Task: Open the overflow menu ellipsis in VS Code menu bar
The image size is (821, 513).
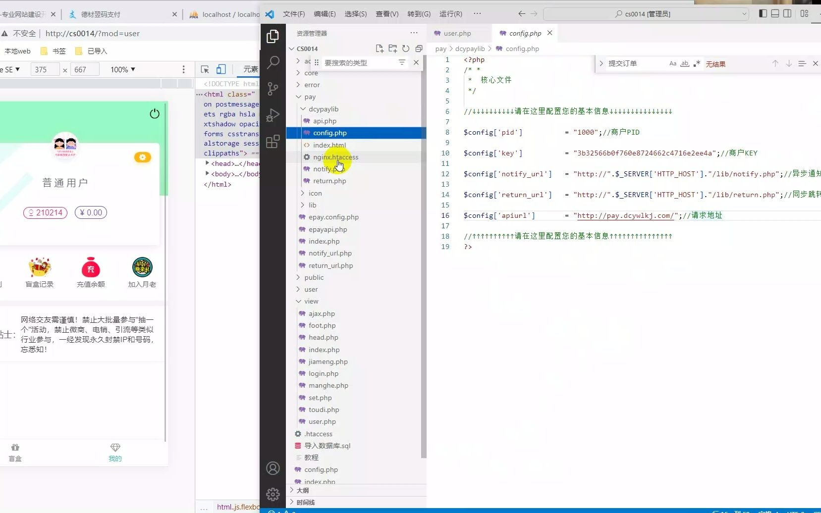Action: pos(477,13)
